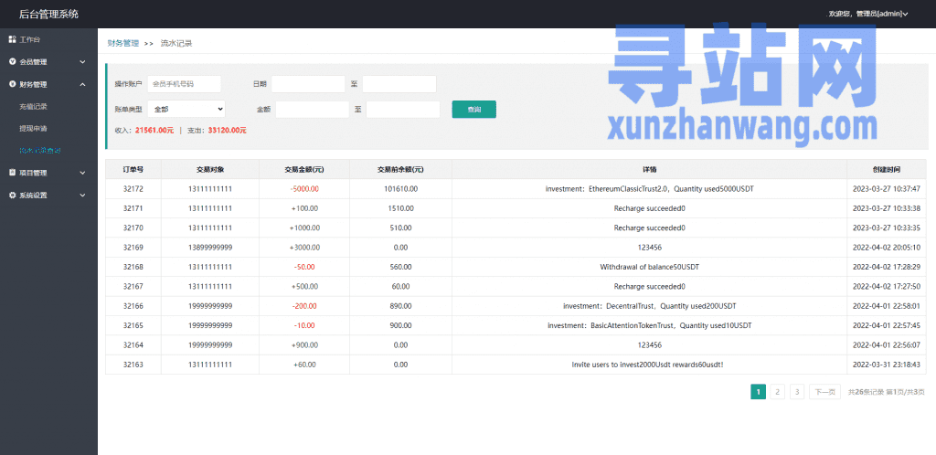Click the 金额 maximum amount field
This screenshot has width=936, height=455.
[403, 110]
